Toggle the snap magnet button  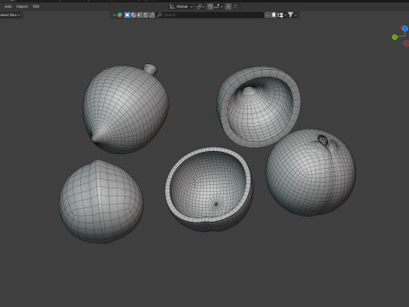[210, 6]
